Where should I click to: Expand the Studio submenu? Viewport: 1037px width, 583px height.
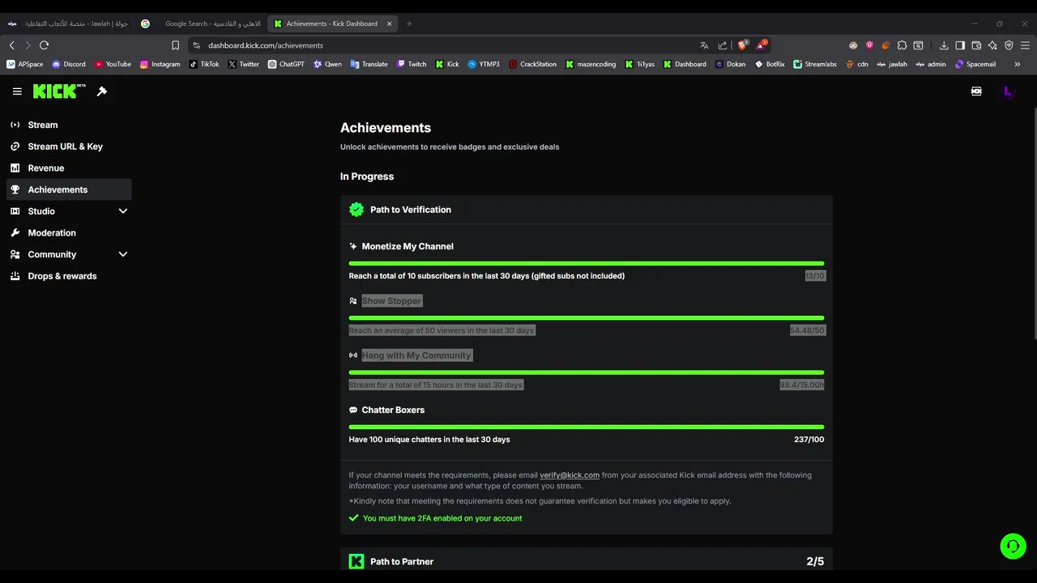pyautogui.click(x=123, y=211)
